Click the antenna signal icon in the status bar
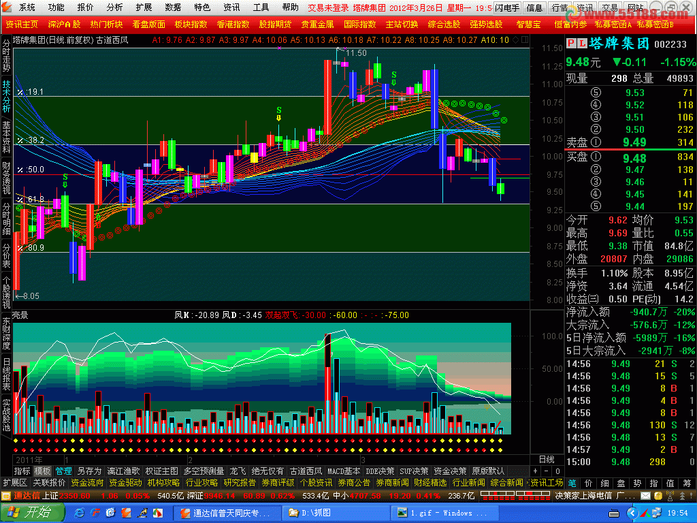This screenshot has width=697, height=523. 670,496
